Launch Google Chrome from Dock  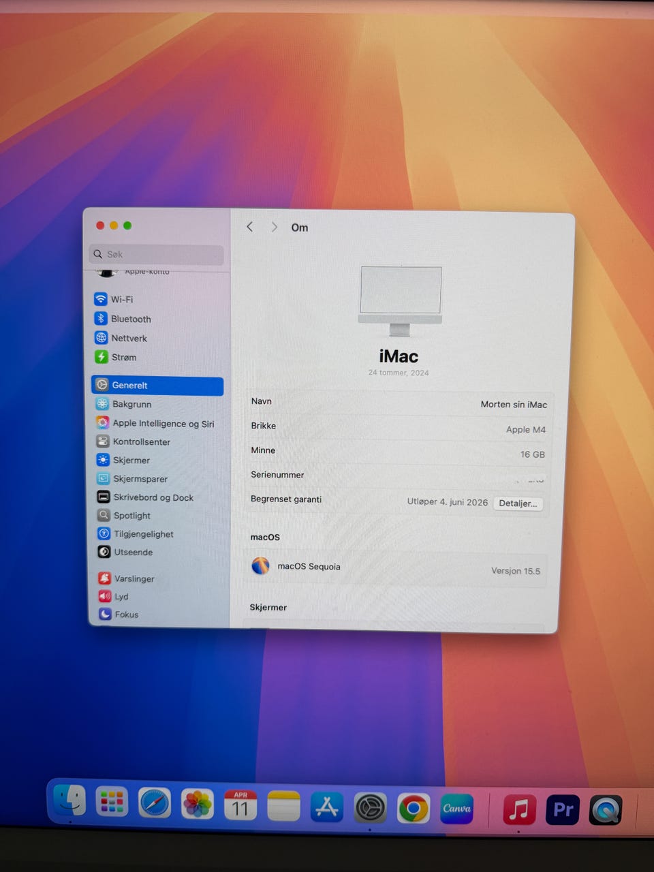point(414,809)
